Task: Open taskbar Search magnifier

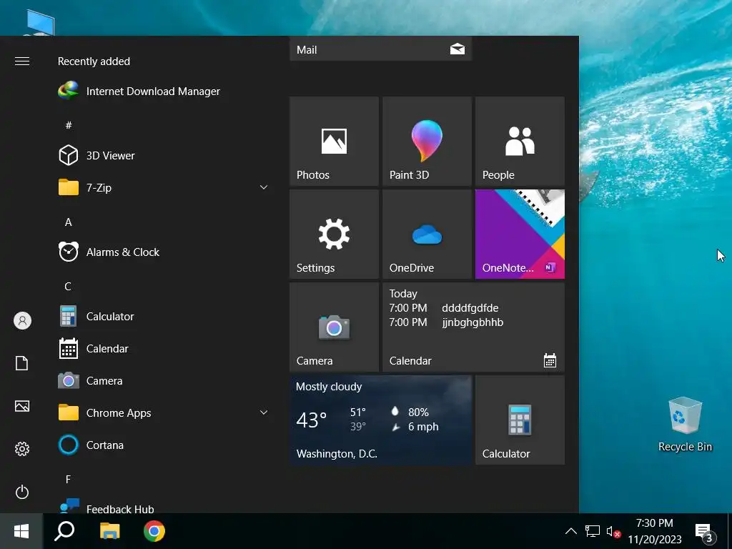Action: (64, 531)
